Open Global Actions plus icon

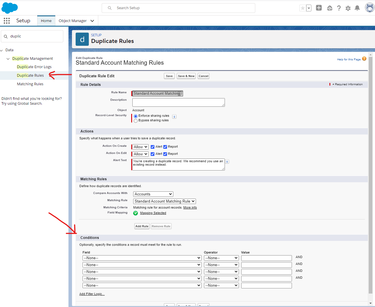[x=319, y=8]
